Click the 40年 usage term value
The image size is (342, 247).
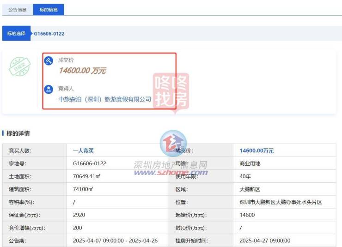[x=245, y=176]
